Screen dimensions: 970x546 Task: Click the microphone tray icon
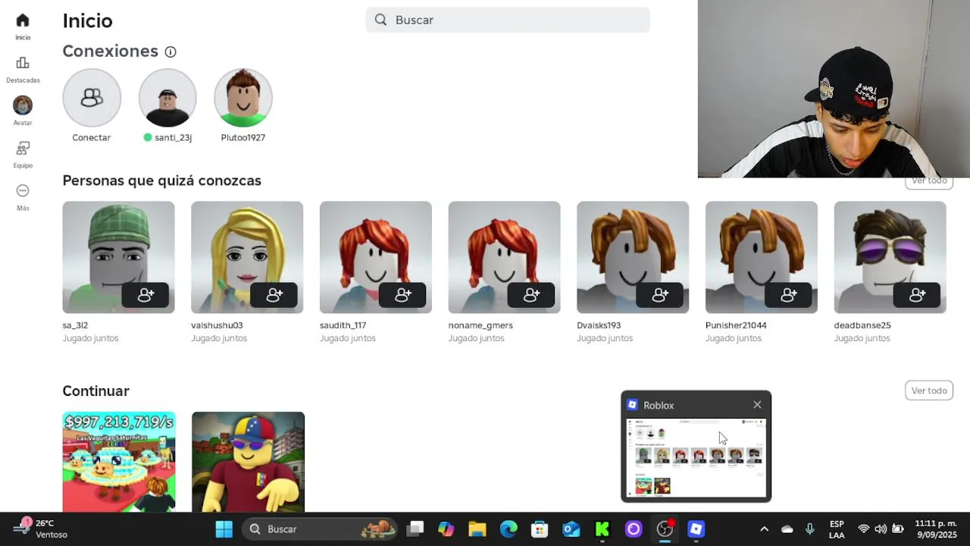(x=810, y=529)
